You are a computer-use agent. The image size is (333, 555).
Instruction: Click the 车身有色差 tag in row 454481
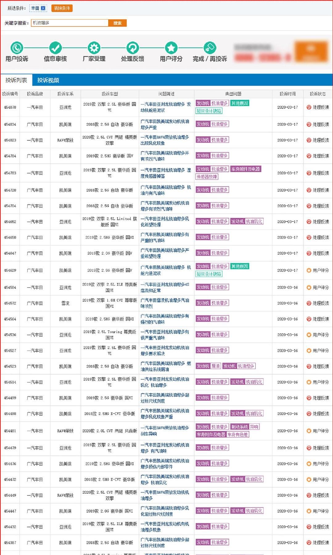pyautogui.click(x=238, y=435)
